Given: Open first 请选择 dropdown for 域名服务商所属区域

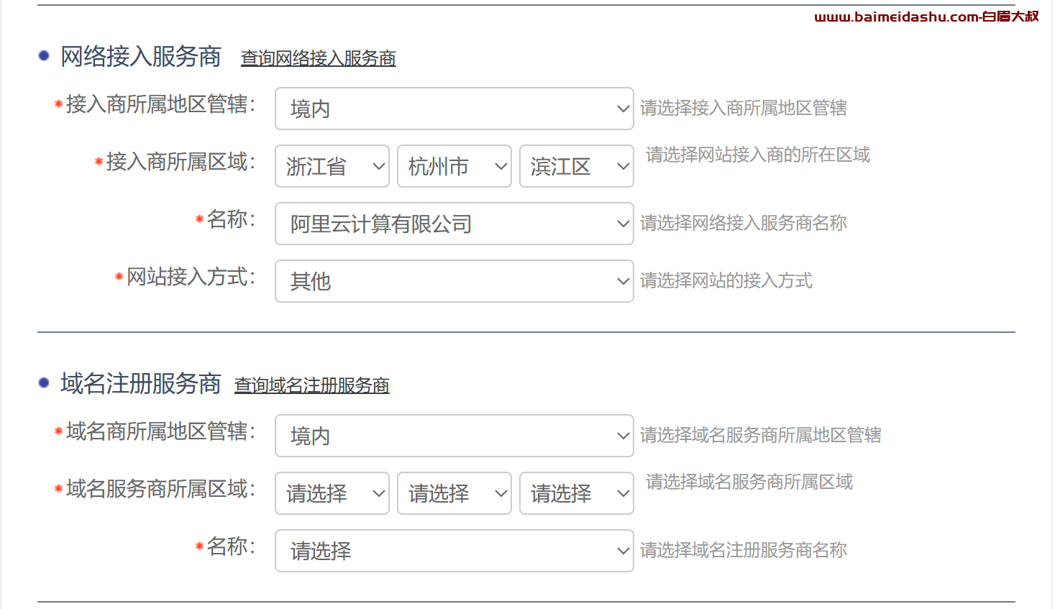Looking at the screenshot, I should click(x=332, y=493).
